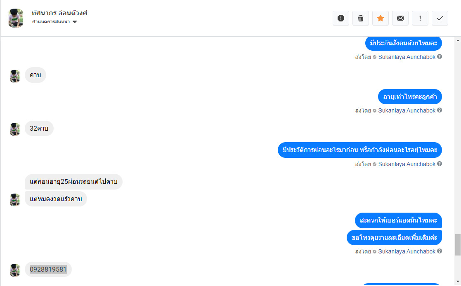Click Sukanlaya Aunchabok link under last sent message

[x=407, y=251]
